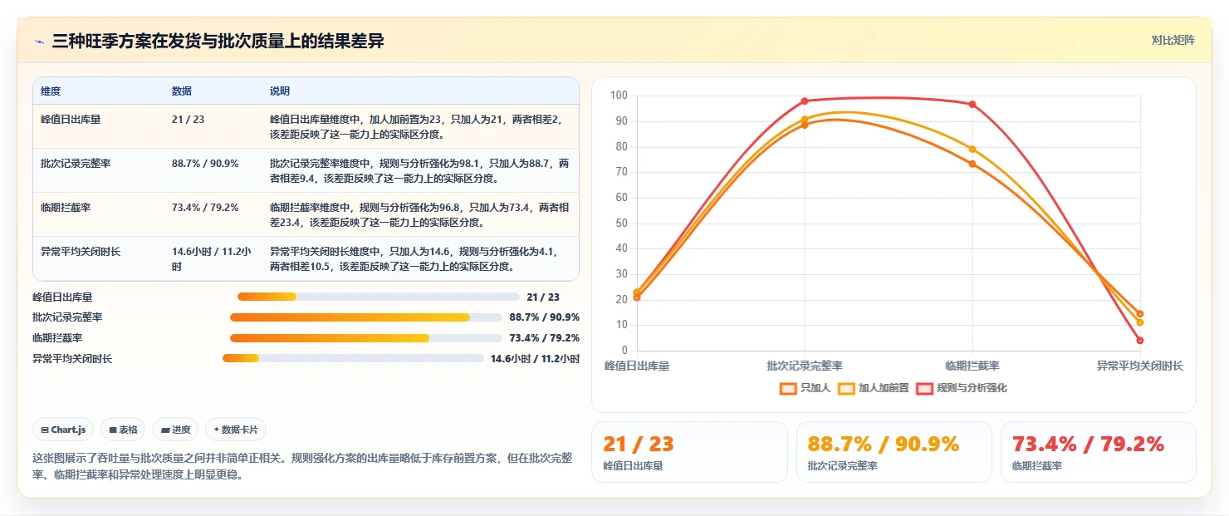Click the 88.7% / 90.9% value in the table
Viewport: 1229px width, 516px height.
coord(205,164)
